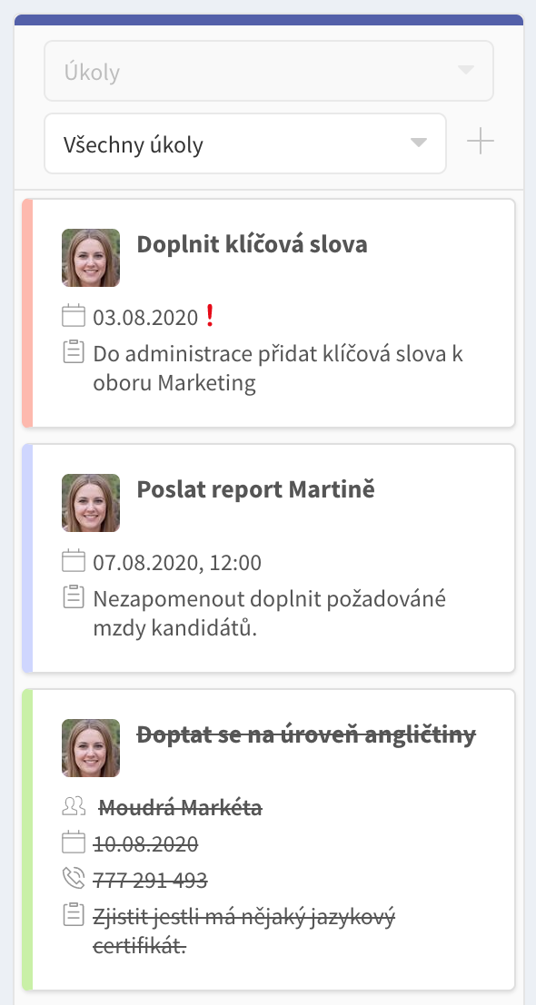This screenshot has height=1005, width=536.
Task: Click calendar icon beside 07.08.2020, 12:00
Action: pyautogui.click(x=74, y=561)
